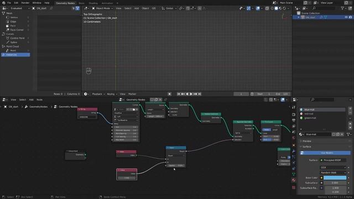Open the viewport View menu
This screenshot has height=199, width=354.
[118, 8]
